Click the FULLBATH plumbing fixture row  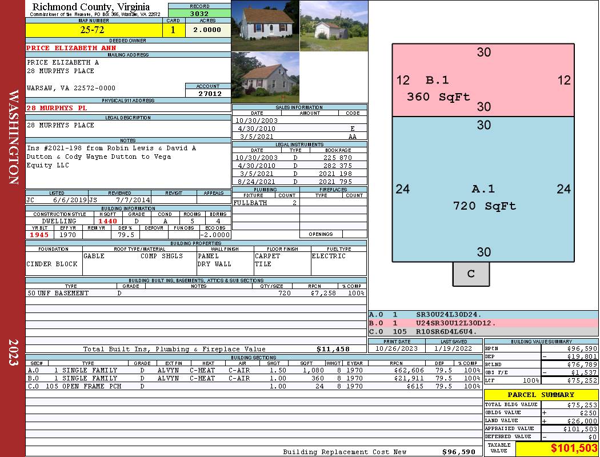266,203
